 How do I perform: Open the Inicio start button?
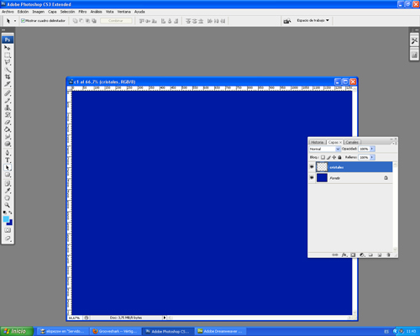coord(16,331)
